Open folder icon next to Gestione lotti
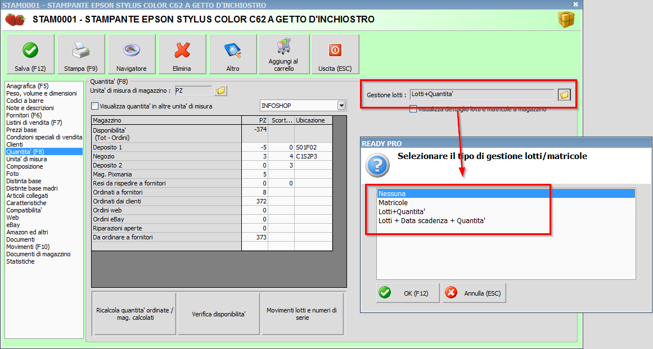This screenshot has height=349, width=653. (564, 95)
